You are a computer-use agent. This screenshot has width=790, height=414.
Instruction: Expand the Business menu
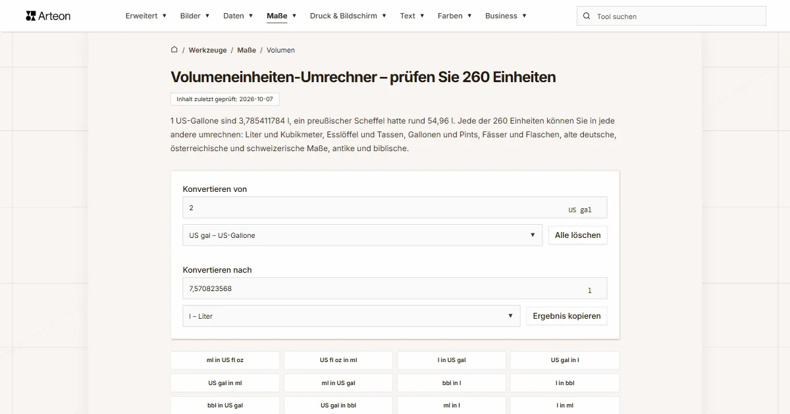(x=506, y=16)
